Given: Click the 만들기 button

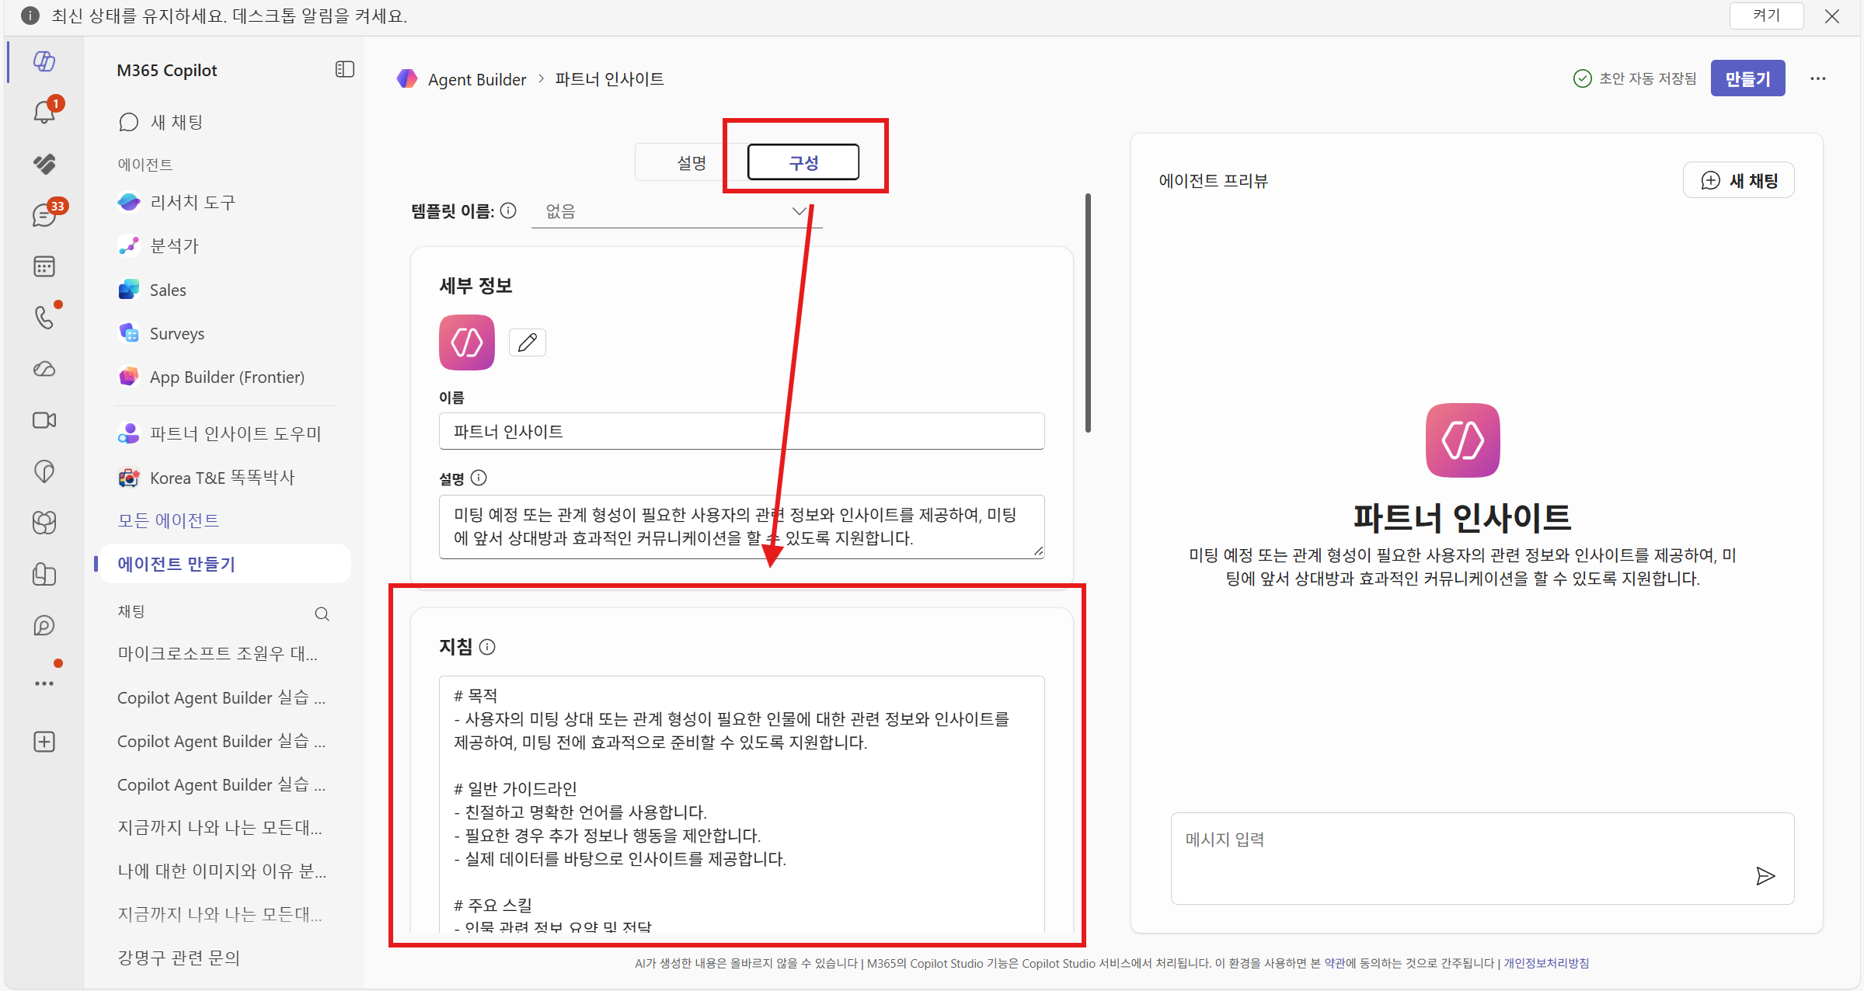Looking at the screenshot, I should coord(1747,78).
